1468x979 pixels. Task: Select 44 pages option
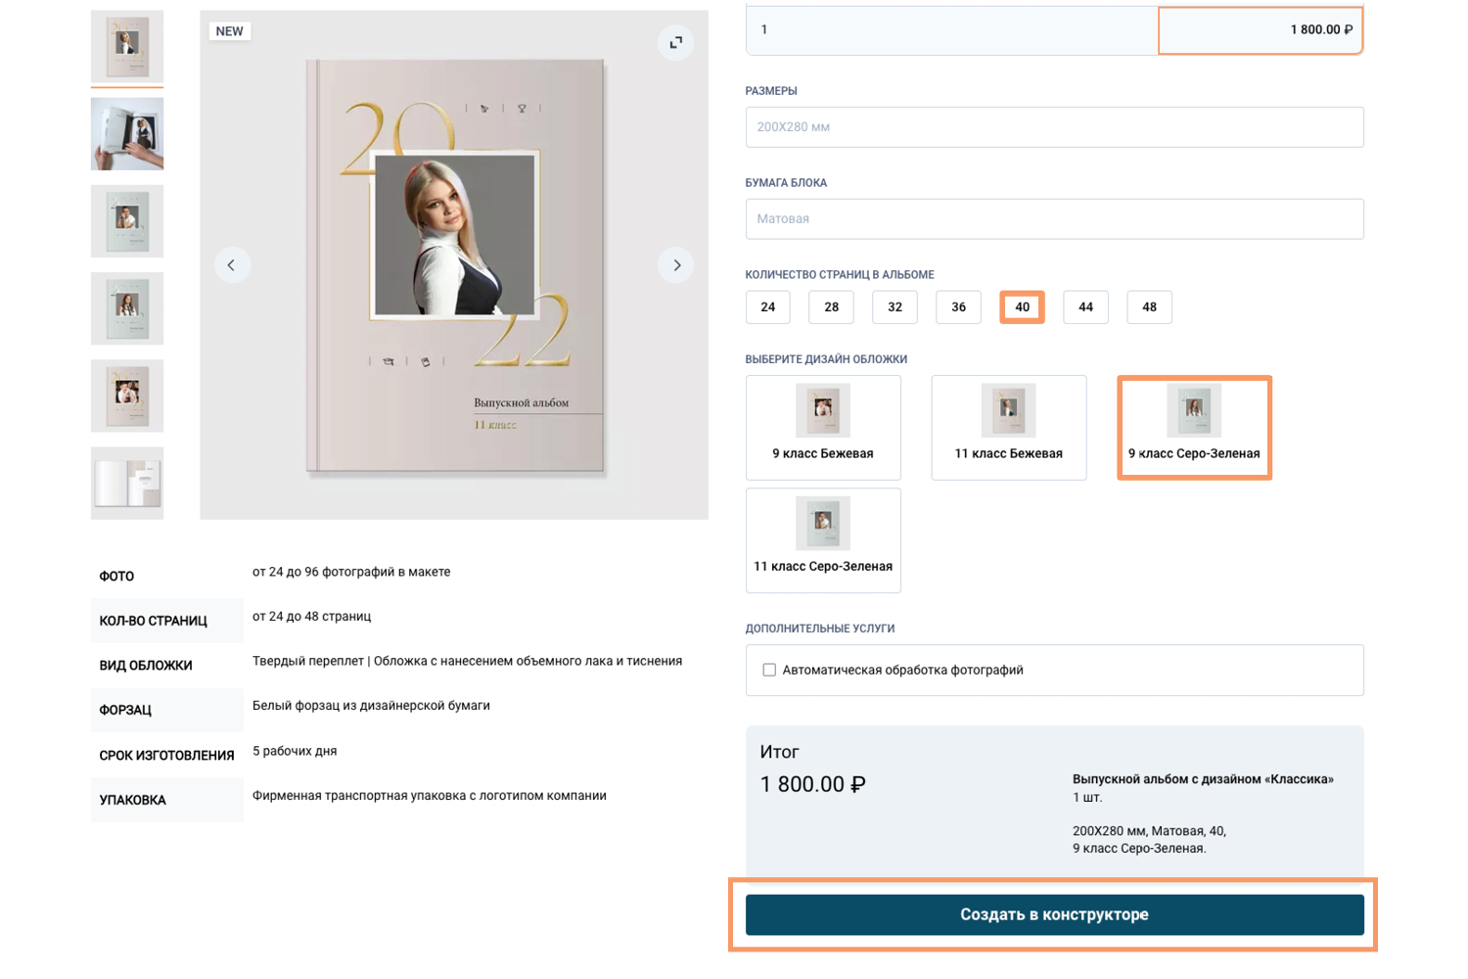[x=1085, y=307]
